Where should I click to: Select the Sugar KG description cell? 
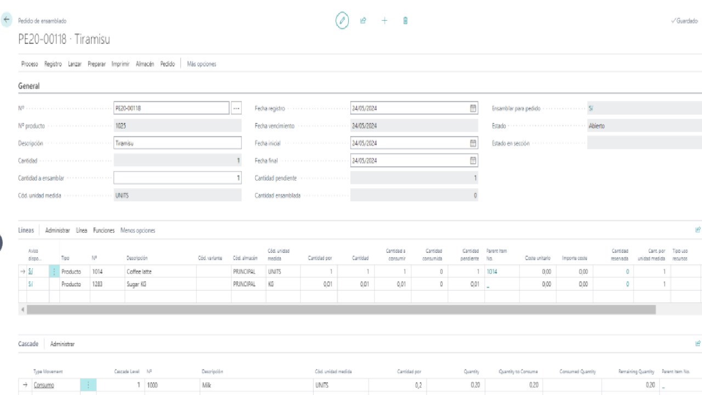[161, 284]
